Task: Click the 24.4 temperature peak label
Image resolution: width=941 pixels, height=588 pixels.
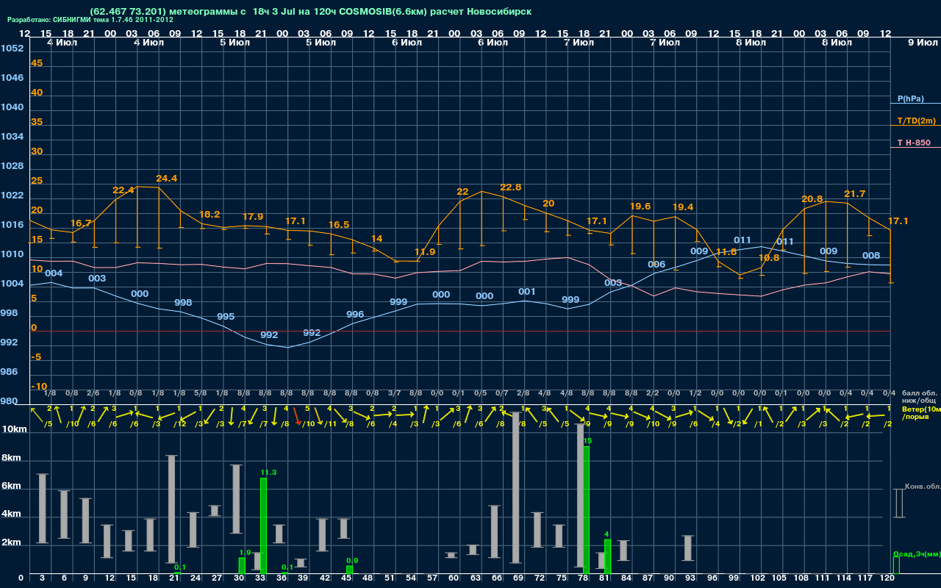Action: [x=166, y=179]
